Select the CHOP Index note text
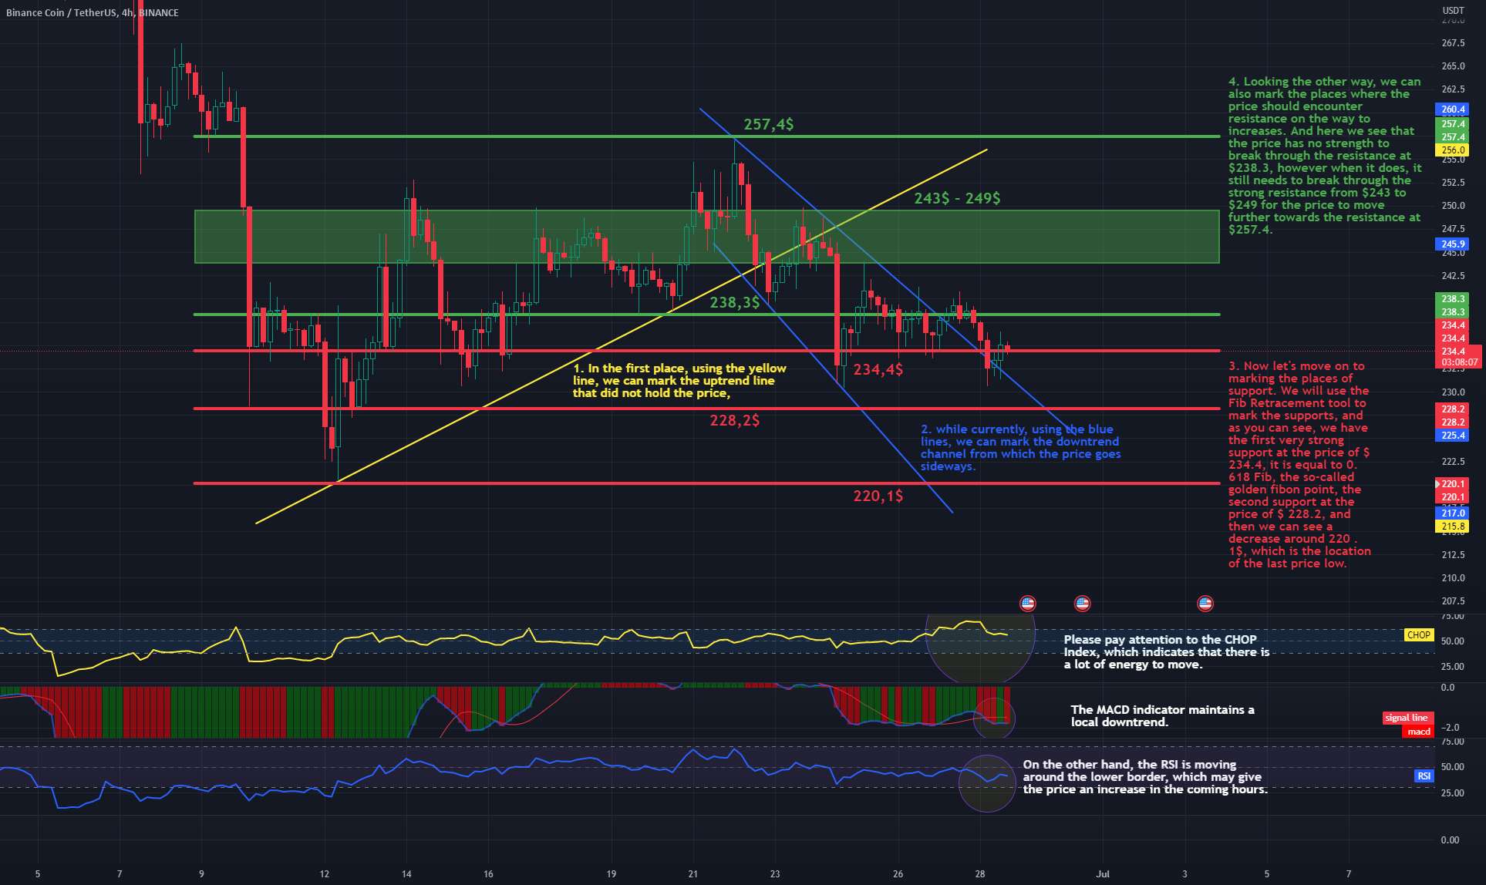The image size is (1486, 885). 1166,652
